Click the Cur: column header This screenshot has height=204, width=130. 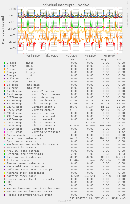coord(72,60)
